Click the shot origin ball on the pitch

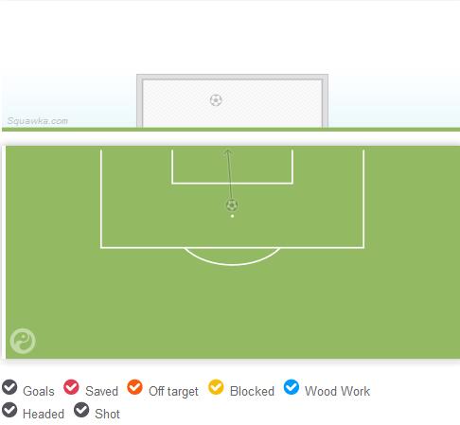point(232,205)
